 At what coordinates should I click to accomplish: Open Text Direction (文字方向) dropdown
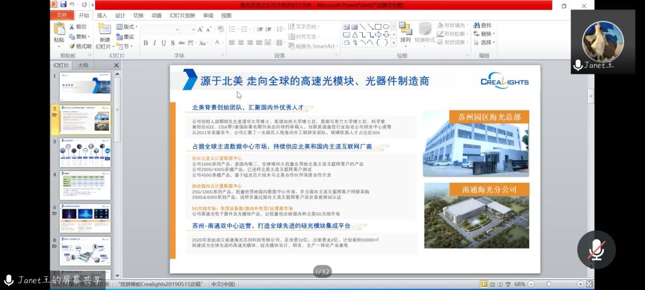tap(304, 26)
